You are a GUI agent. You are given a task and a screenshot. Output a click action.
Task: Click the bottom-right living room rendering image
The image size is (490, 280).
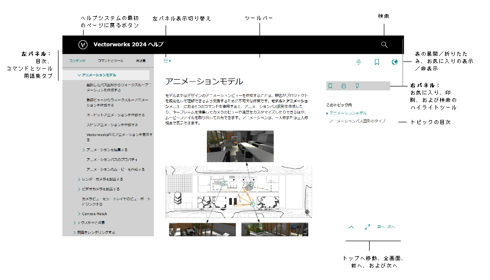point(275,229)
